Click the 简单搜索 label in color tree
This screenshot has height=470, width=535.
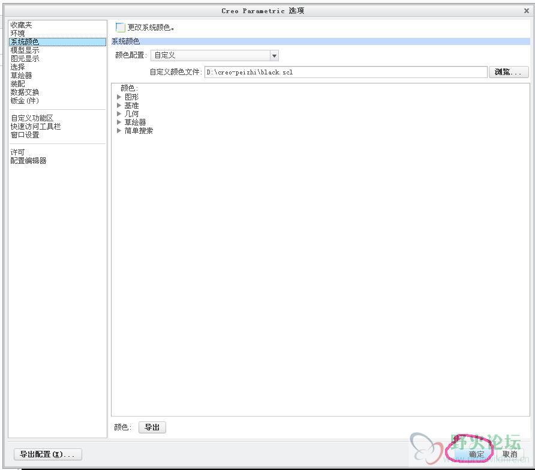(x=139, y=130)
